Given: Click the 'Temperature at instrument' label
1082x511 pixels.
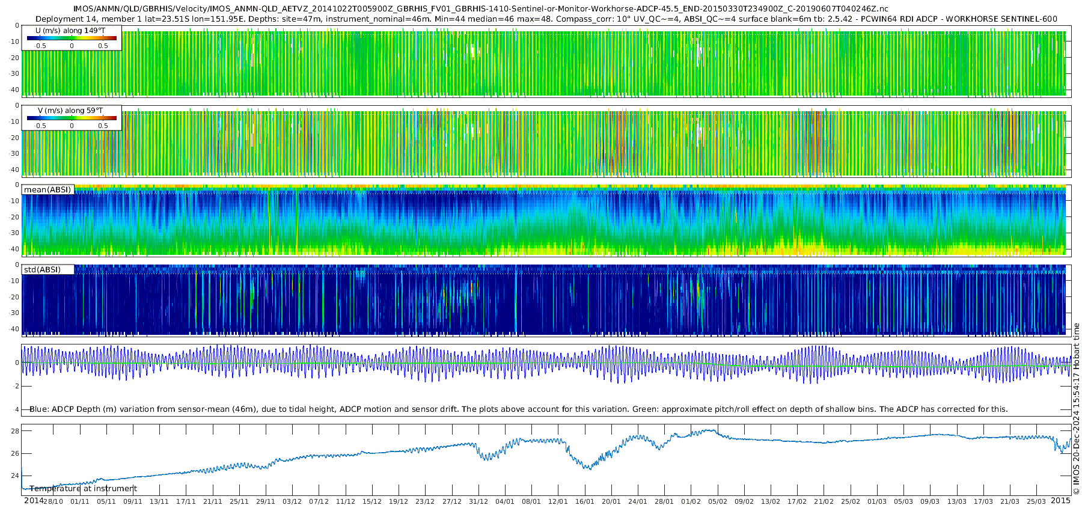Looking at the screenshot, I should 83,489.
